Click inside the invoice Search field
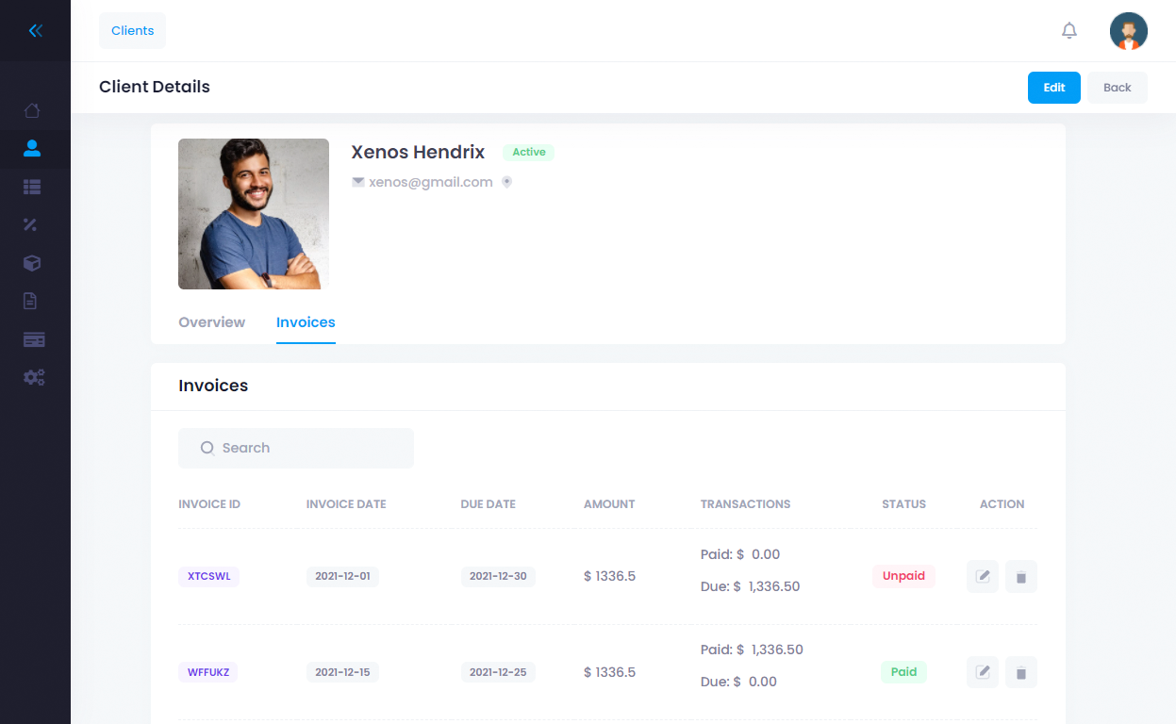The height and width of the screenshot is (724, 1176). point(295,448)
